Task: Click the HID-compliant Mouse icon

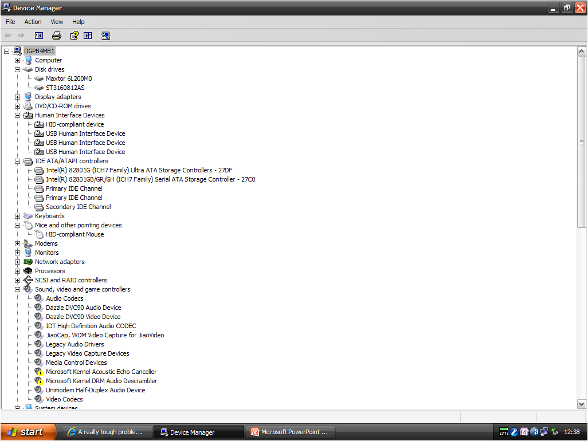Action: pos(40,235)
